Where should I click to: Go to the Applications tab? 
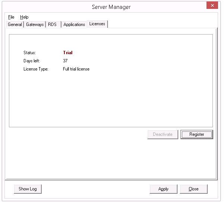(x=74, y=24)
